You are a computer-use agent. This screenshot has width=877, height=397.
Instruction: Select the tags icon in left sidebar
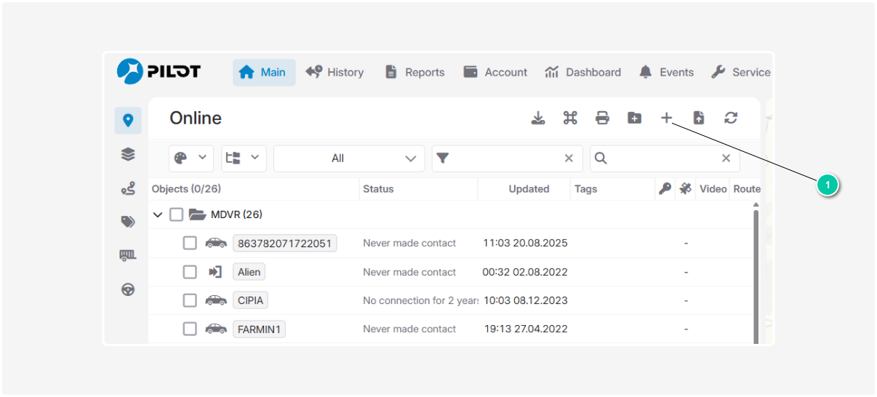tap(128, 222)
